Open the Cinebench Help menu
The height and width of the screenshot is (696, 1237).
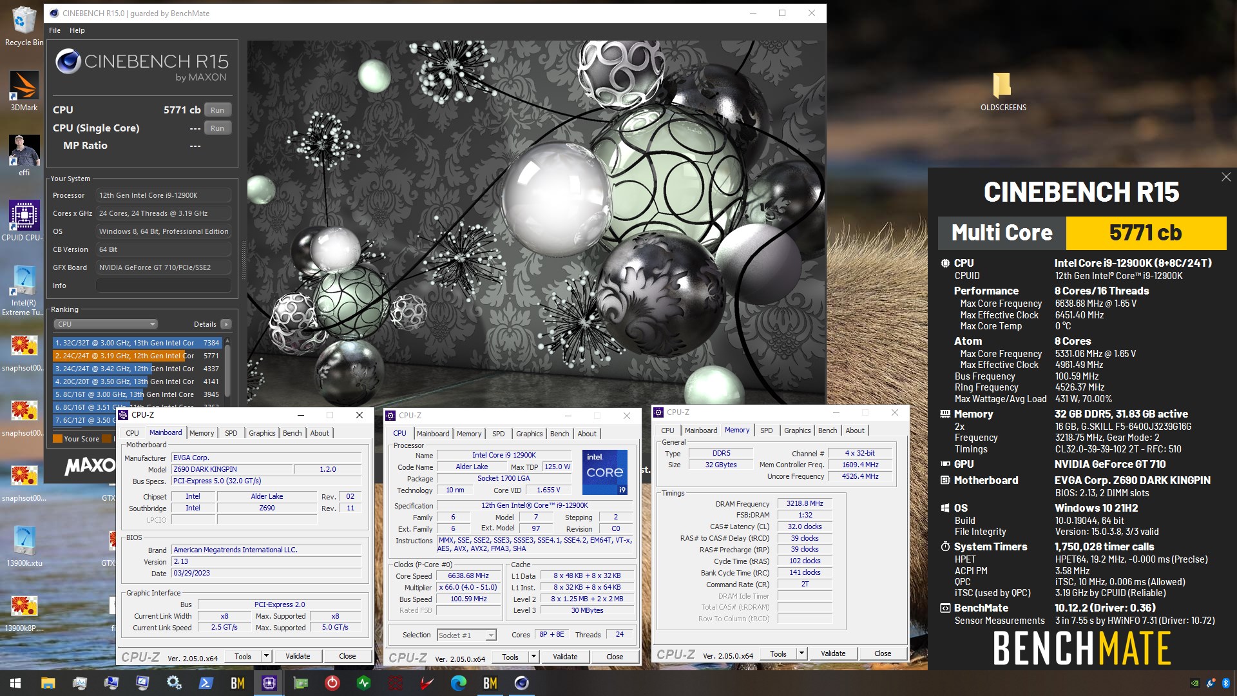click(x=77, y=30)
